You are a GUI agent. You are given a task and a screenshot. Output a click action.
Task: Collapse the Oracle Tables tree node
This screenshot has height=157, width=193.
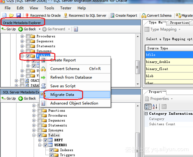coord(22,56)
